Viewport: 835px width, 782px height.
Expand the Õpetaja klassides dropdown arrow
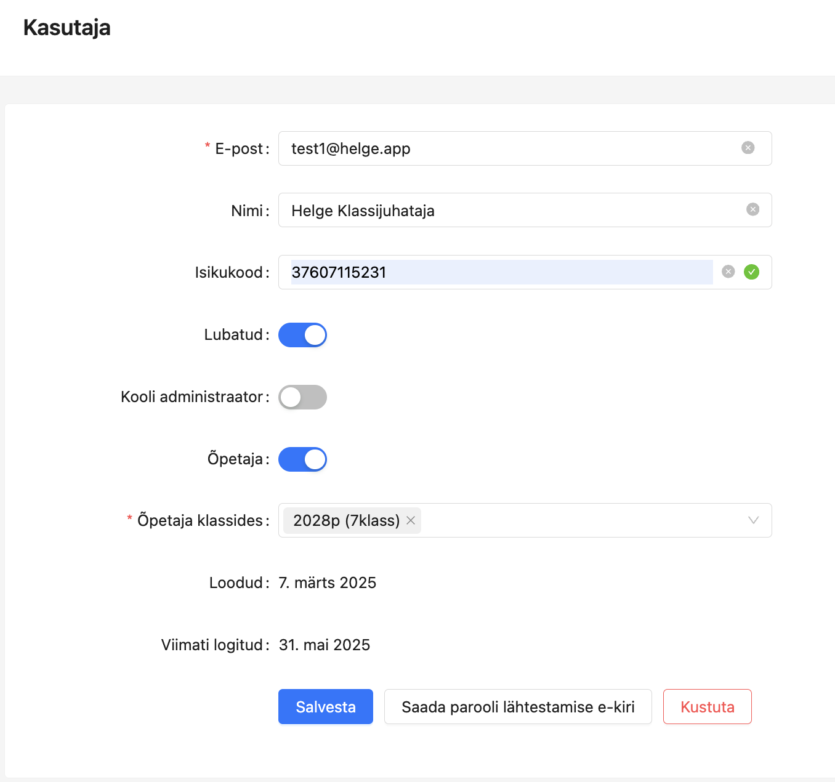752,521
